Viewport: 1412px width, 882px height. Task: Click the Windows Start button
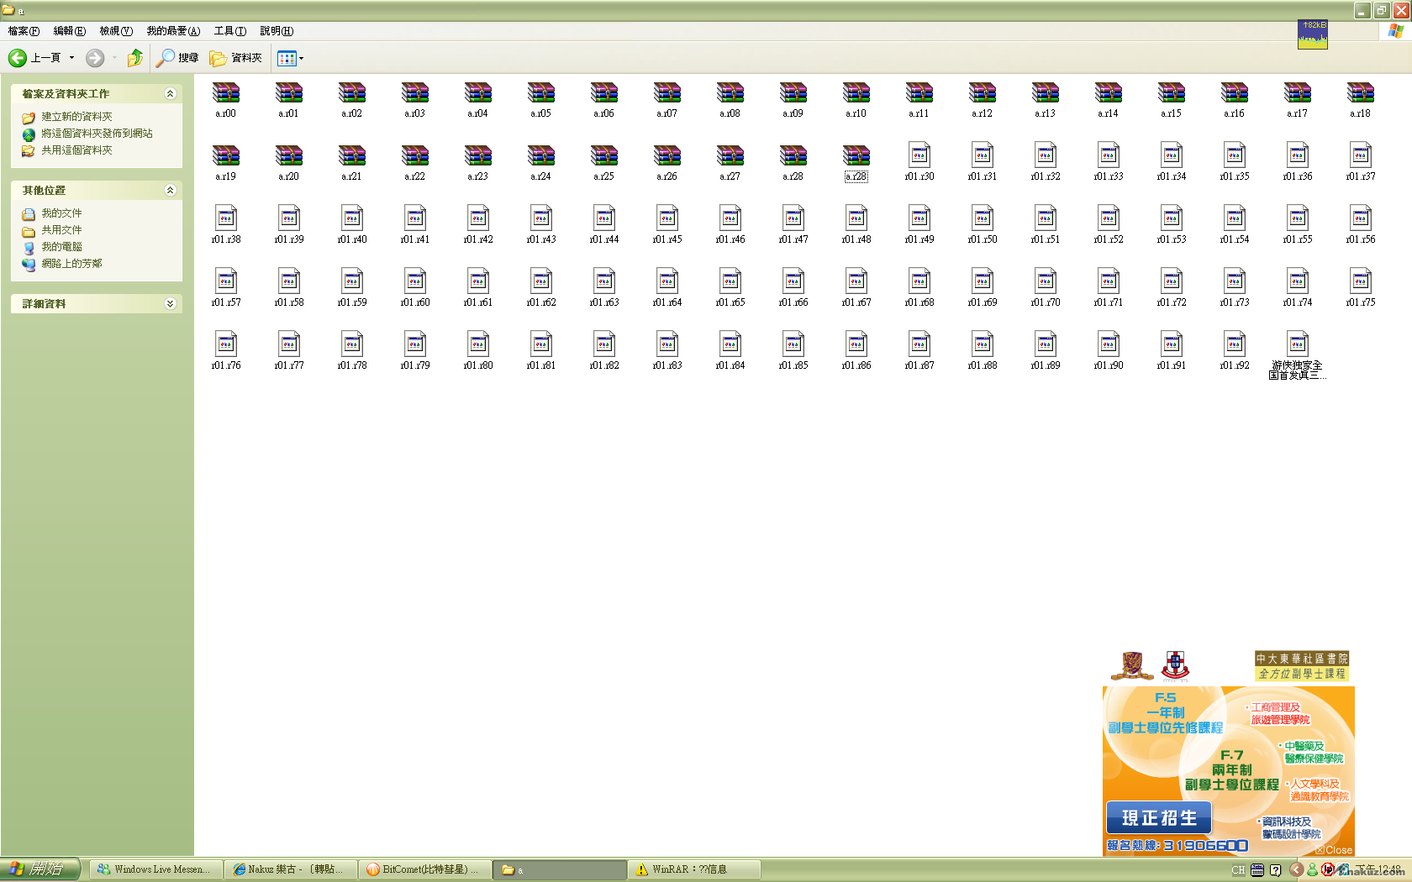[x=40, y=869]
